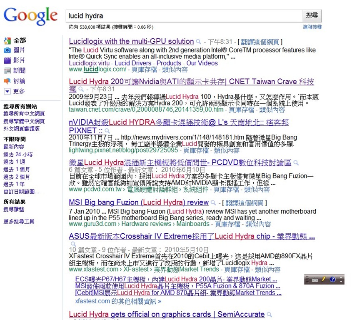
Task: Click the yellow pencil icon on floating bar
Action: [324, 279]
